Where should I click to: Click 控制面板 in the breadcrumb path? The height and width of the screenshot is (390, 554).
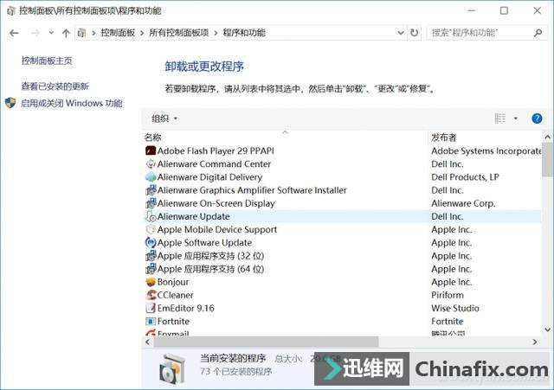(118, 33)
